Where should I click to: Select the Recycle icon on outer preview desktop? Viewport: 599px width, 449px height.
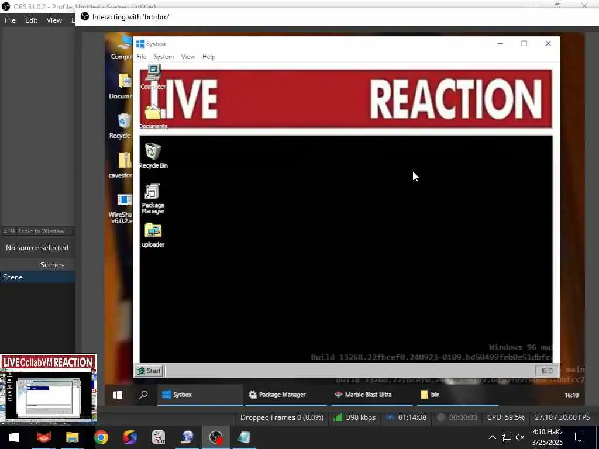tap(122, 126)
